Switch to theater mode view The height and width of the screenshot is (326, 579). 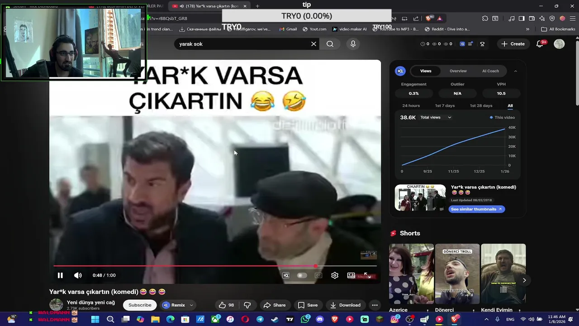351,275
